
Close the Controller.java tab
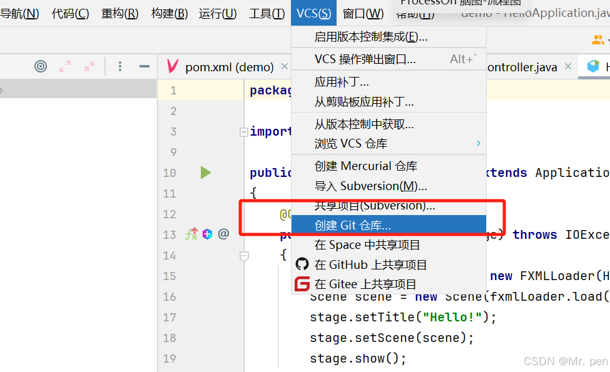click(x=568, y=66)
